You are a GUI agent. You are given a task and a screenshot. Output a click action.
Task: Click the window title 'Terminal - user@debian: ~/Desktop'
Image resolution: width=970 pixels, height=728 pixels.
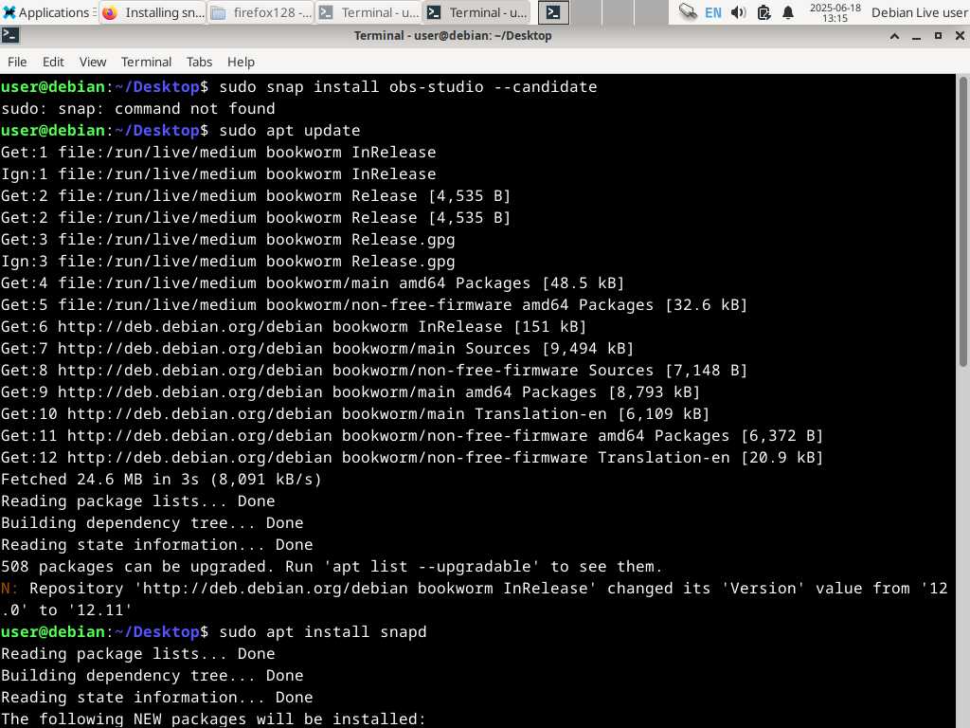(453, 36)
